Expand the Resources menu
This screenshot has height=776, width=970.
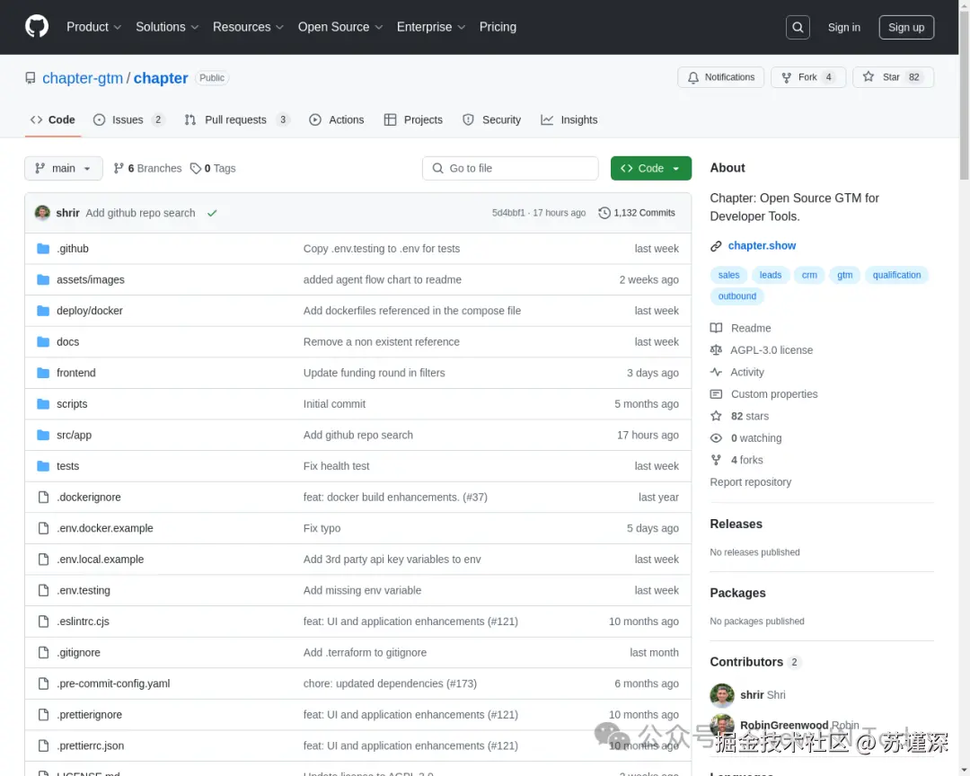(x=248, y=27)
